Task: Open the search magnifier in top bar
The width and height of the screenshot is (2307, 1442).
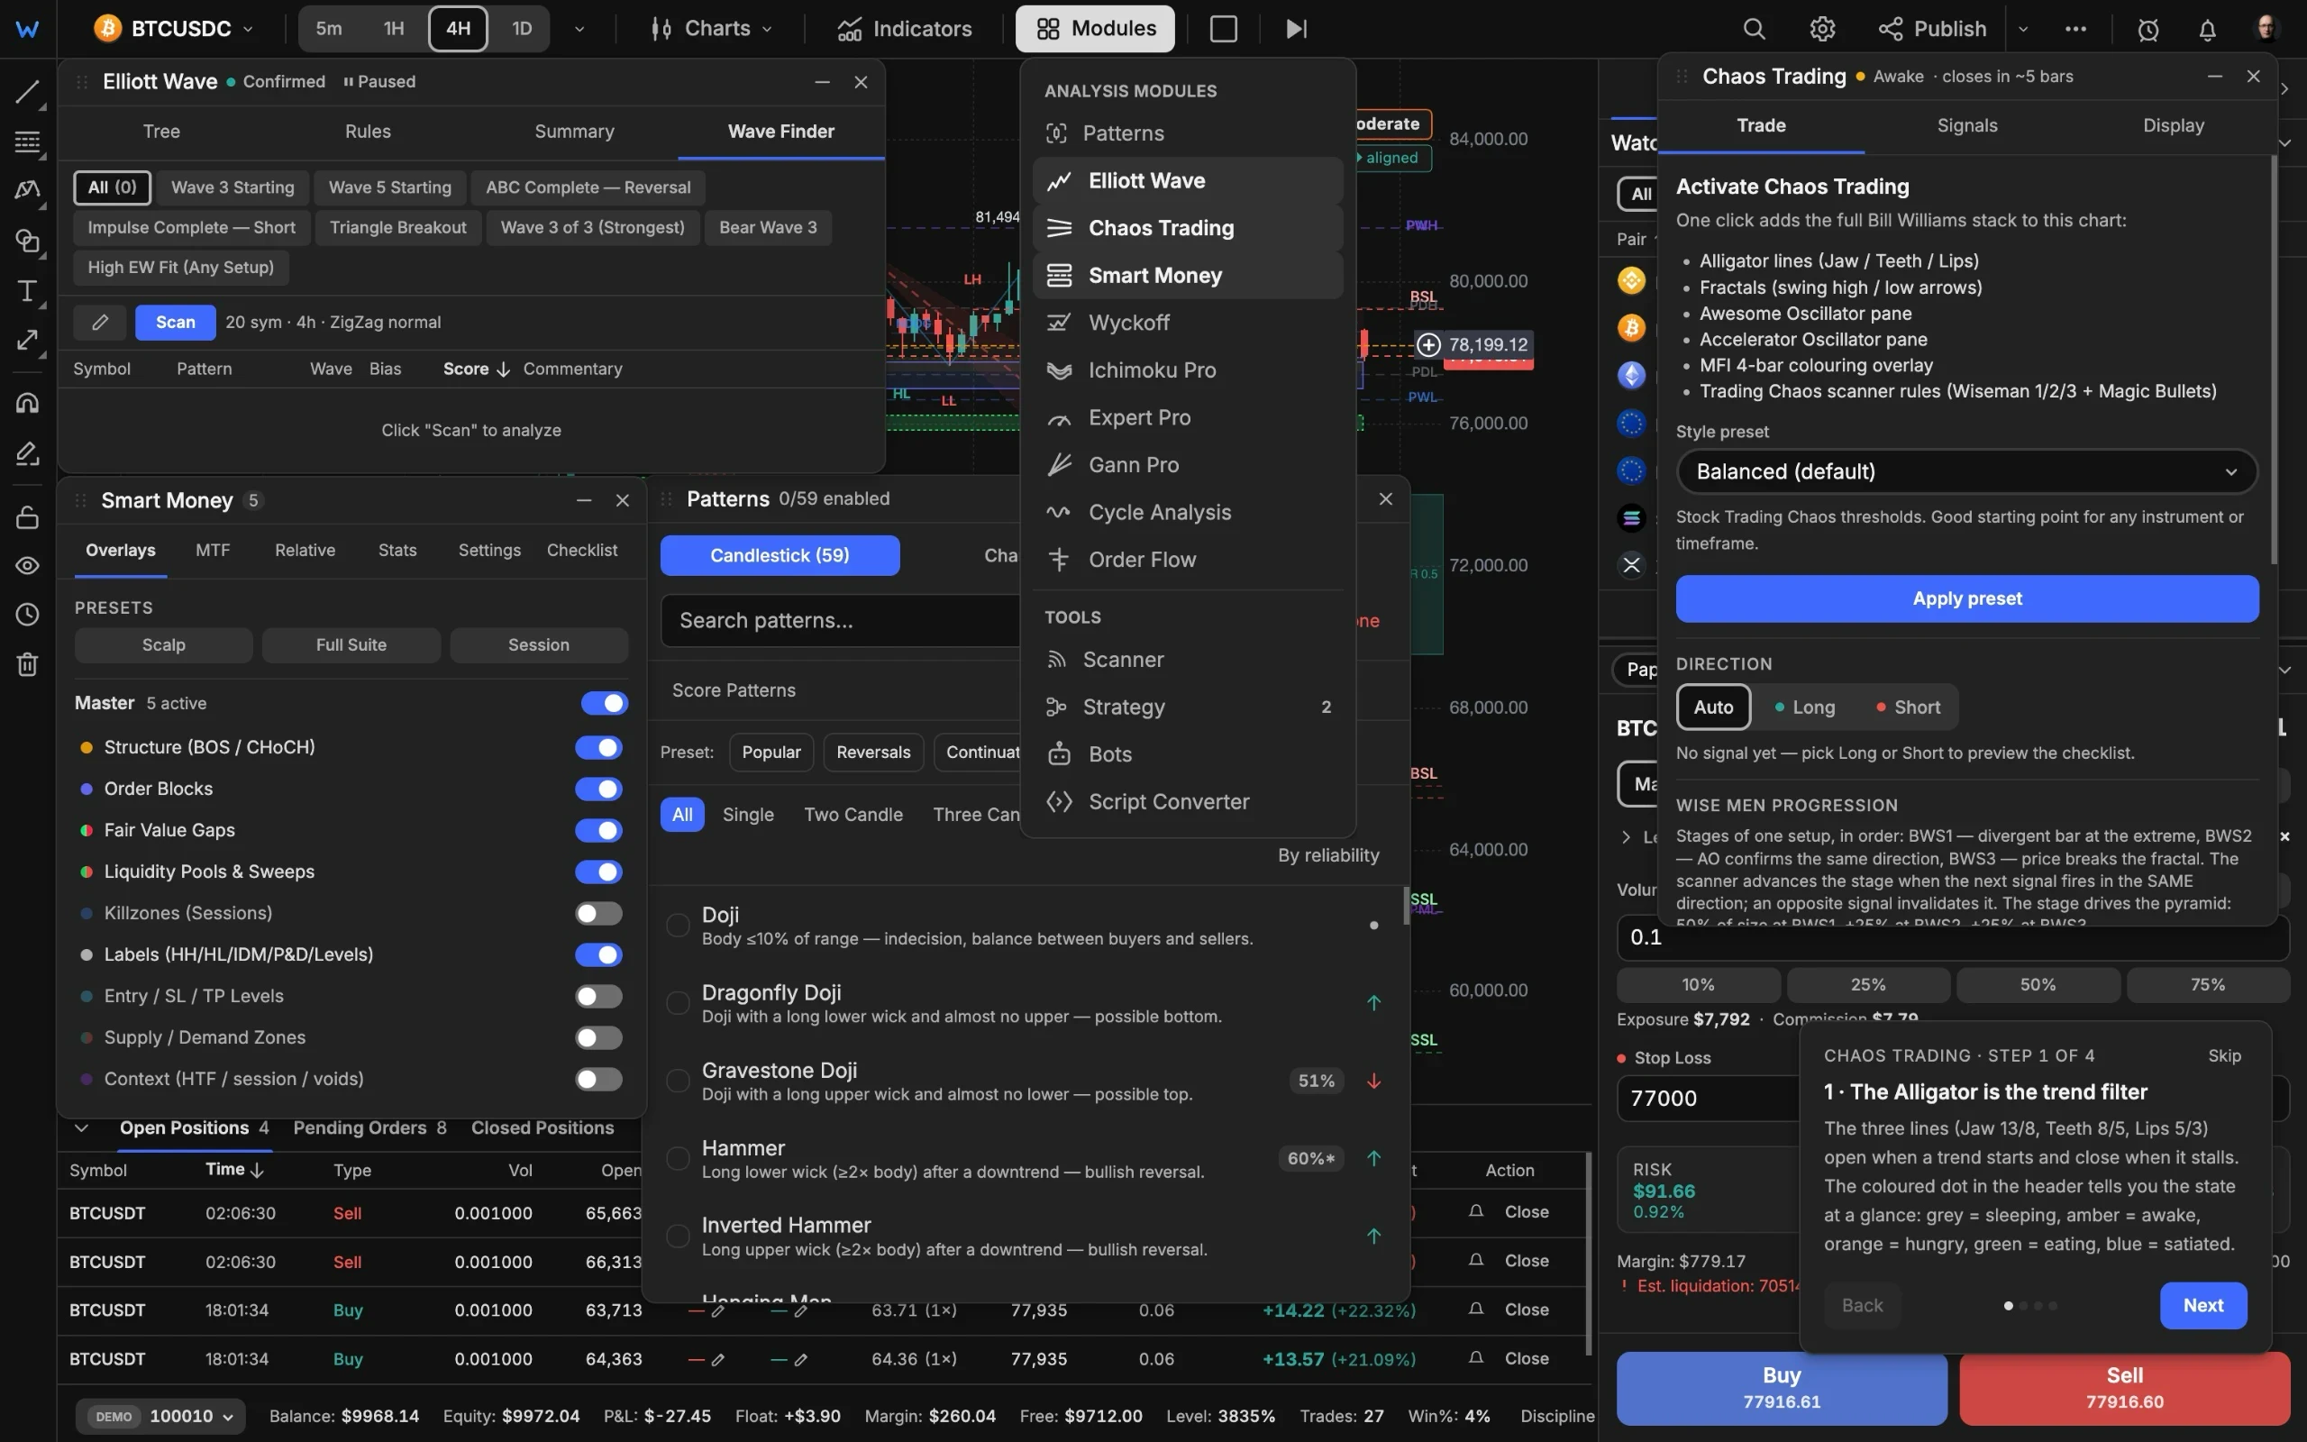Action: coord(1754,29)
